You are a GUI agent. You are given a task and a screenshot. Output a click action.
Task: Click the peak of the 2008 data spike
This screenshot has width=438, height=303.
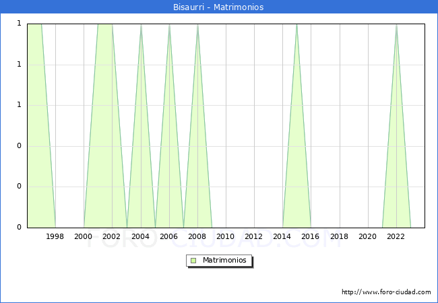[x=197, y=25]
